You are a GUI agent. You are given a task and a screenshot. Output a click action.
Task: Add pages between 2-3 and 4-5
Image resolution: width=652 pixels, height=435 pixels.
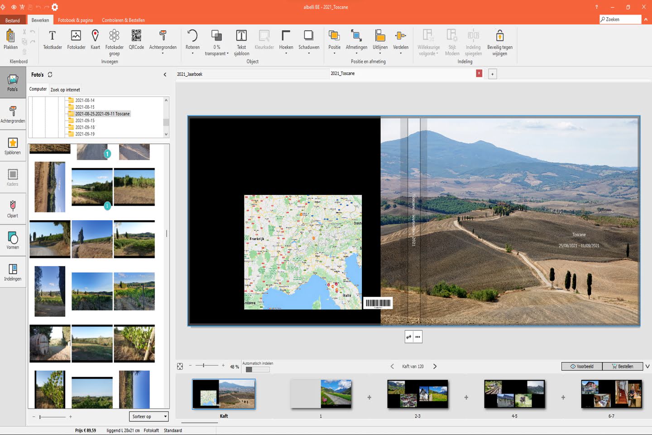coord(466,397)
